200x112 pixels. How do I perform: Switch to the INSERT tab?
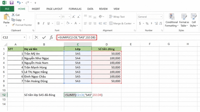pyautogui.click(x=36, y=9)
